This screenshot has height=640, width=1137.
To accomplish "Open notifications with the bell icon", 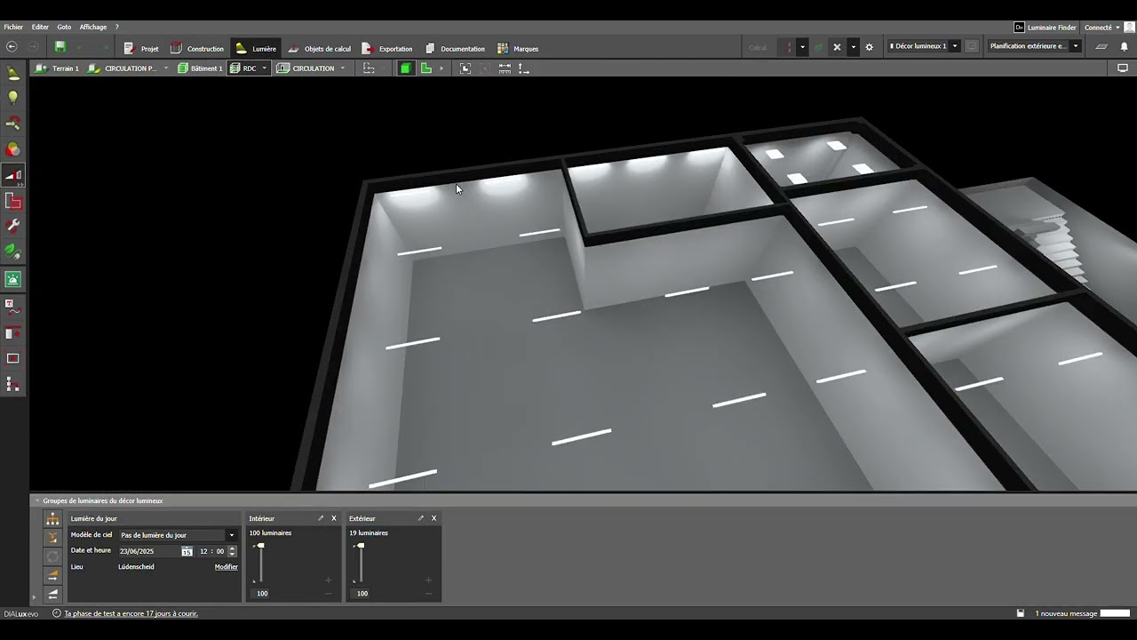I will 1124,46.
